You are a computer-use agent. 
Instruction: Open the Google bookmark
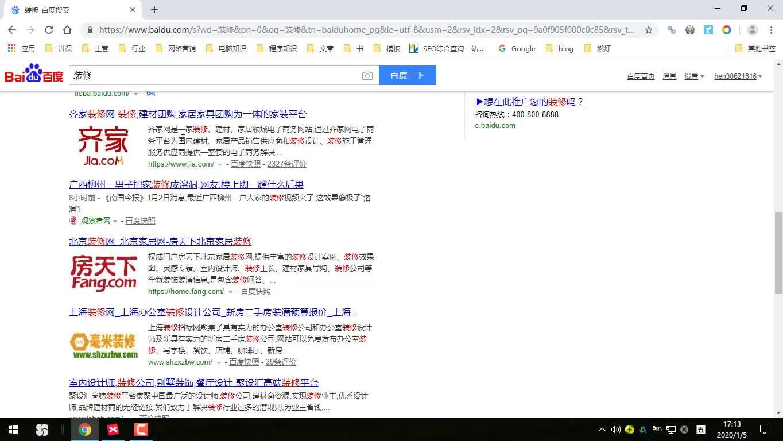tap(517, 48)
